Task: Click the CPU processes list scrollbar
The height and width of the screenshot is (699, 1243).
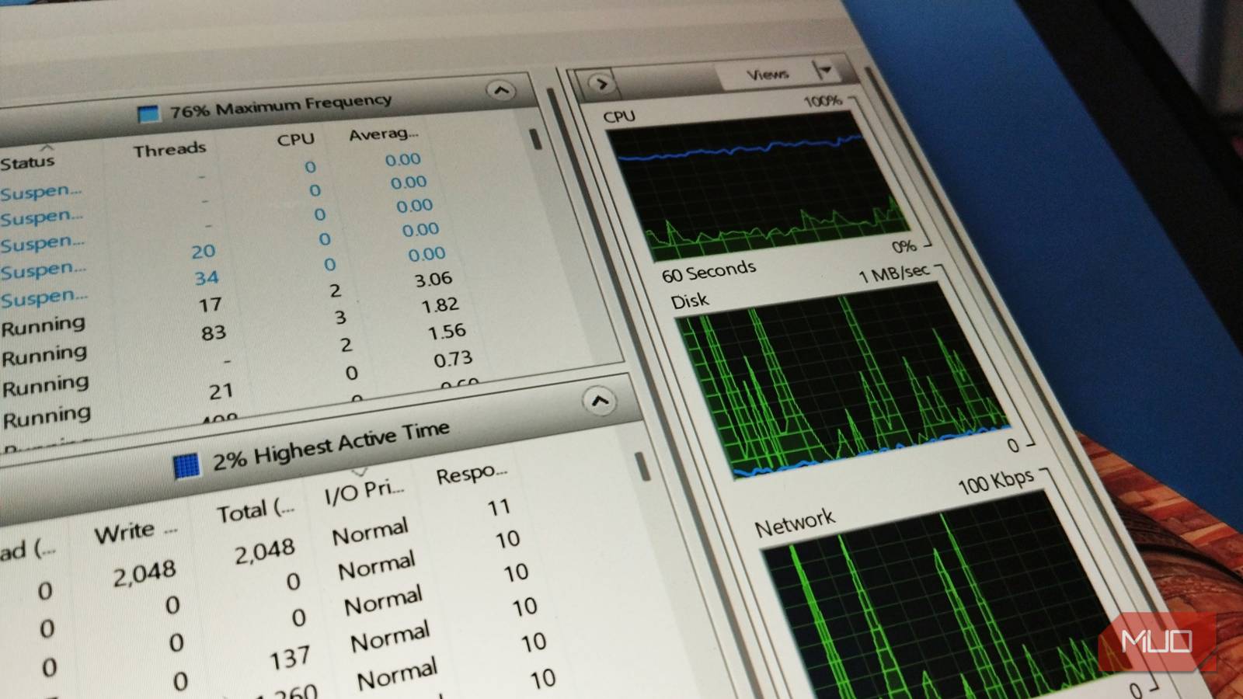Action: point(535,139)
